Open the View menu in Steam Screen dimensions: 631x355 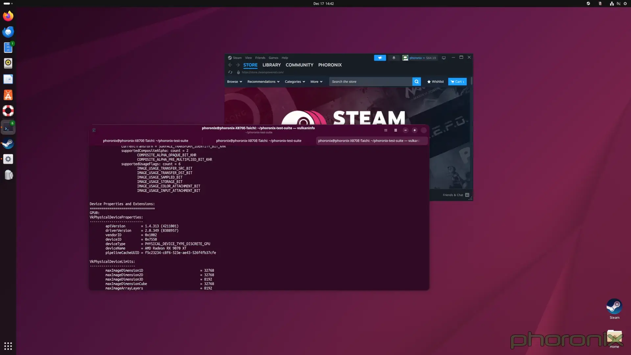[x=248, y=58]
